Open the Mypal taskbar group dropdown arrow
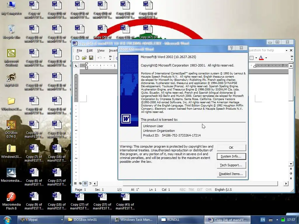The image size is (299, 224). coord(62,220)
